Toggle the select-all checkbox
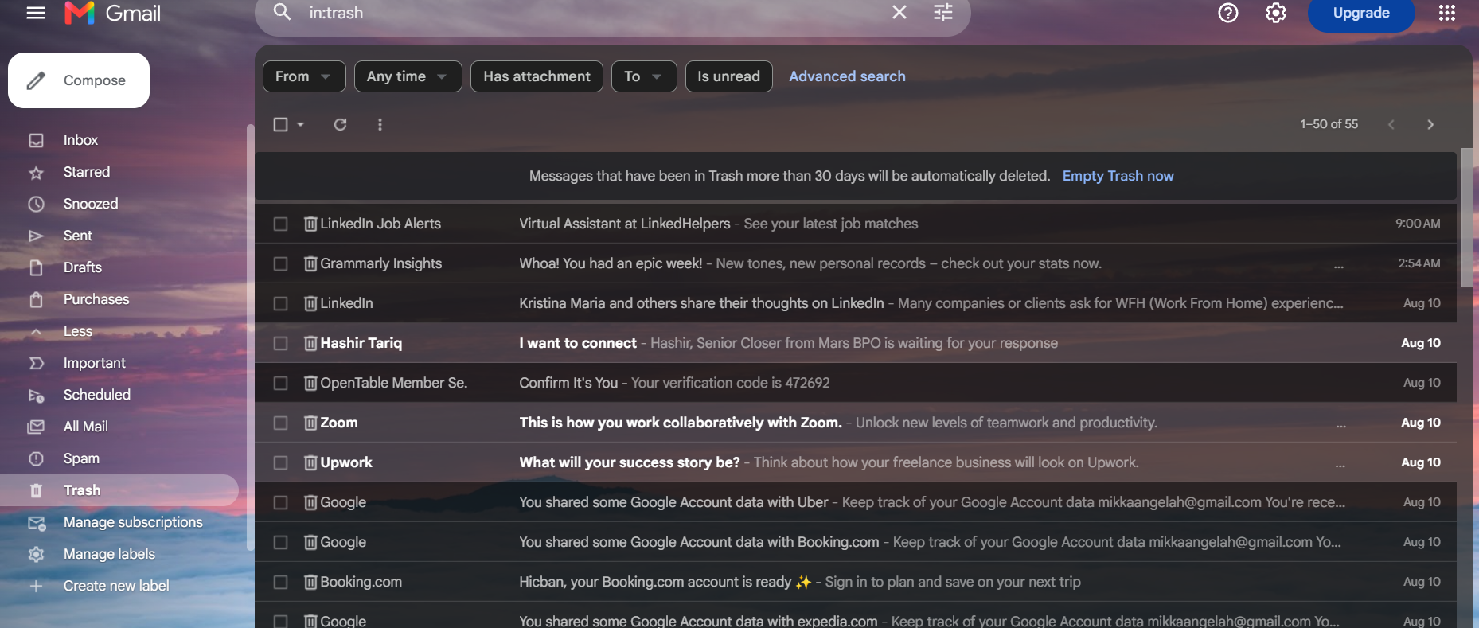The image size is (1479, 628). [x=280, y=124]
